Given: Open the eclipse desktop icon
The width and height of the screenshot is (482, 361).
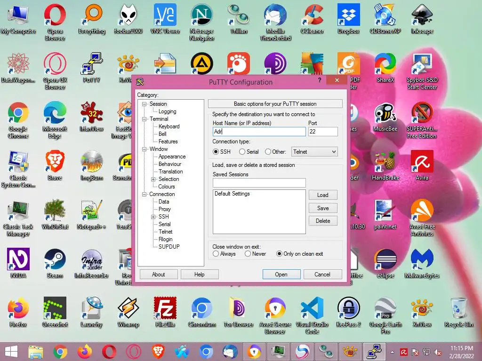Looking at the screenshot, I should point(385,263).
